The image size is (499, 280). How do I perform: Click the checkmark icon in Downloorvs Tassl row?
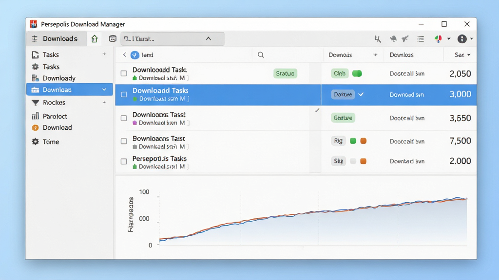(317, 110)
